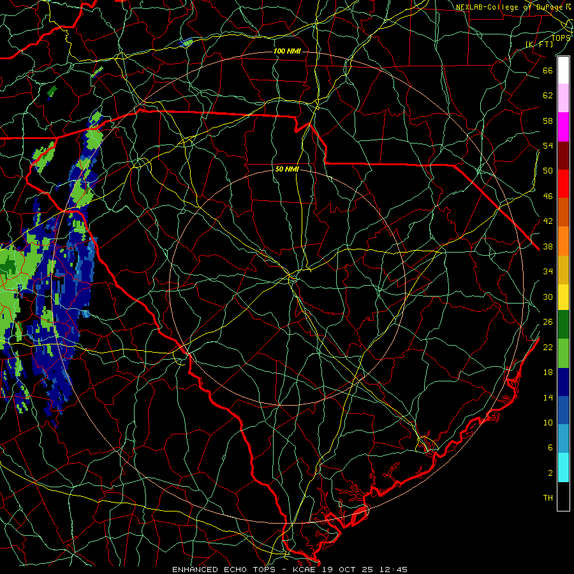574x574 pixels.
Task: Click the dark green 26 kft swatch
Action: 563,325
